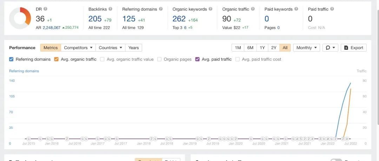Select the 1Y time range
379x161 pixels.
point(262,48)
